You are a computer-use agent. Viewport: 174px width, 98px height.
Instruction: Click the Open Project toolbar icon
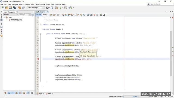pyautogui.click(x=11, y=8)
